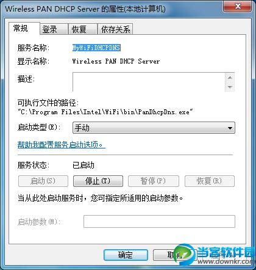Viewport: 256px width, 270px height.
Task: Focus the 启动参数(M) input field
Action: pyautogui.click(x=159, y=221)
